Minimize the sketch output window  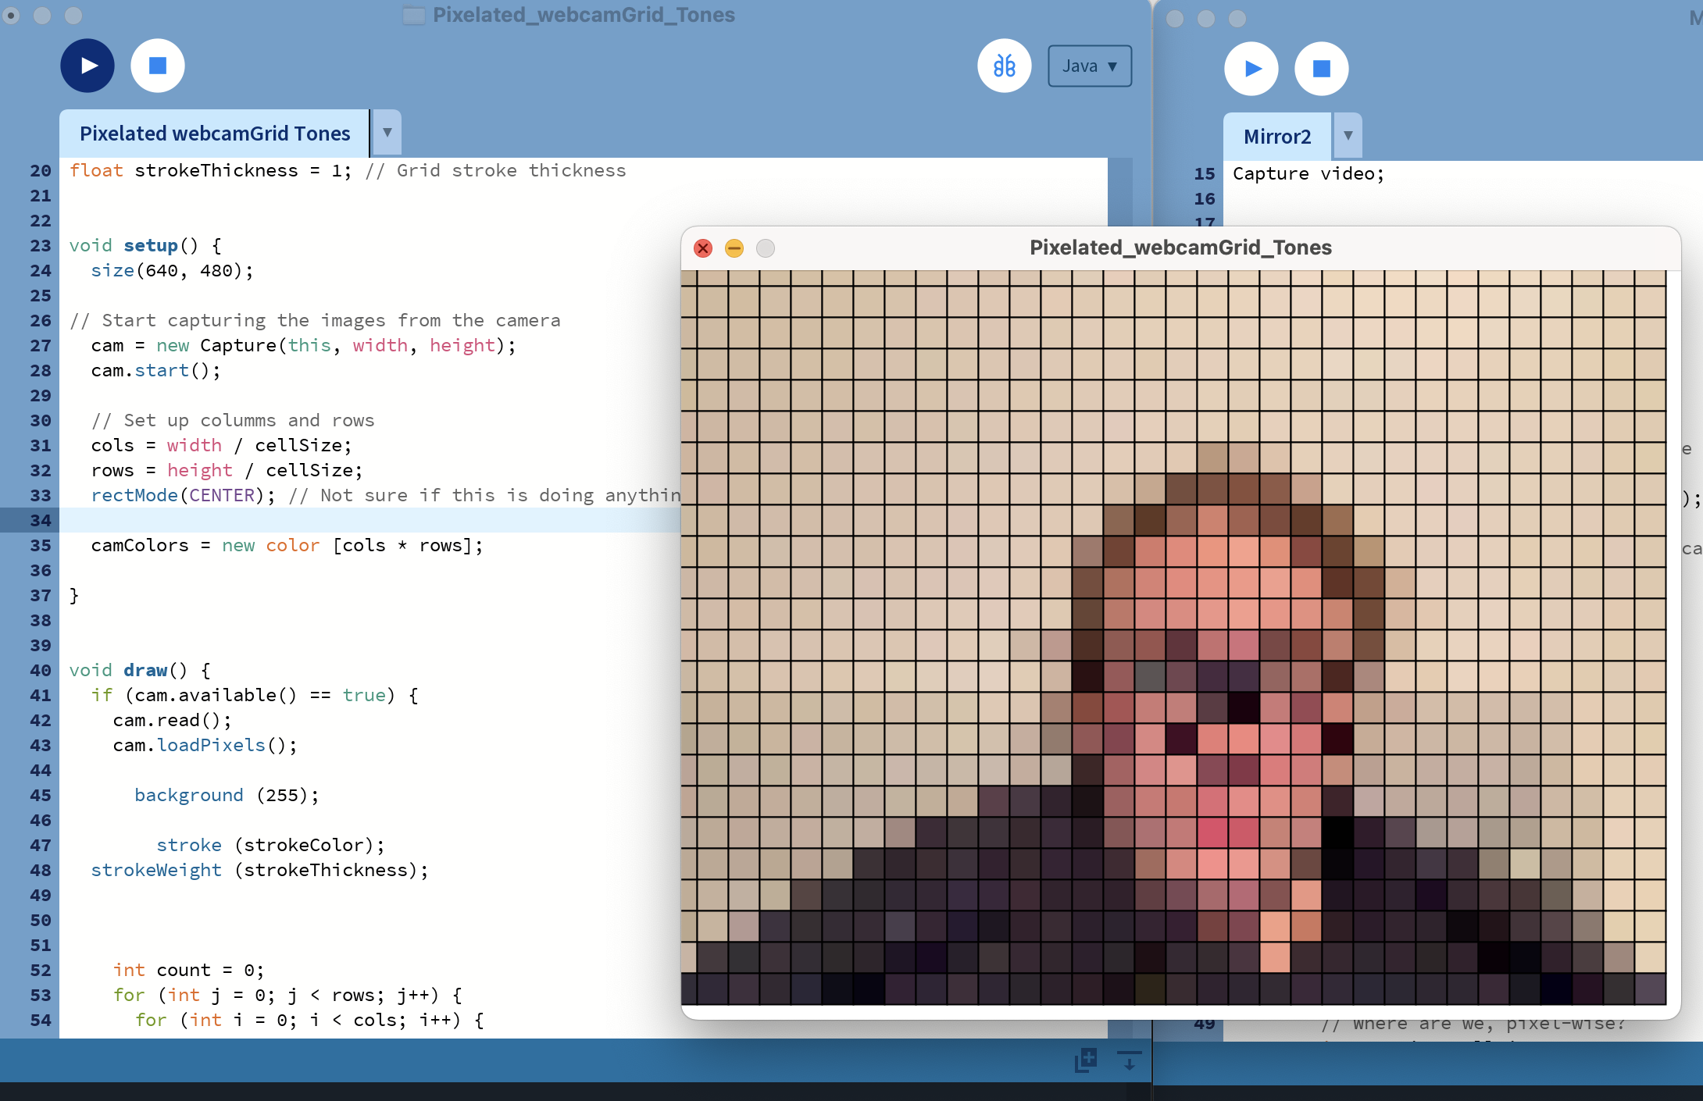click(x=734, y=248)
